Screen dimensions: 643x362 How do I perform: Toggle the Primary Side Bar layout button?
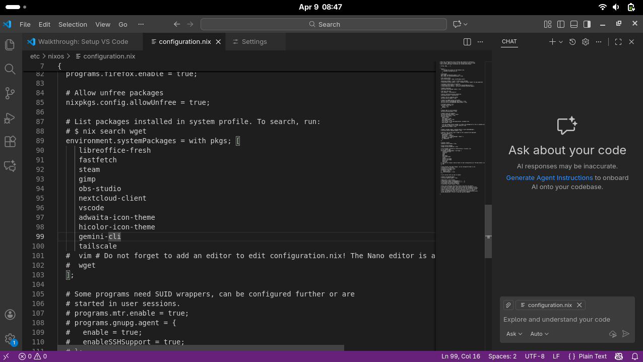[x=561, y=24]
